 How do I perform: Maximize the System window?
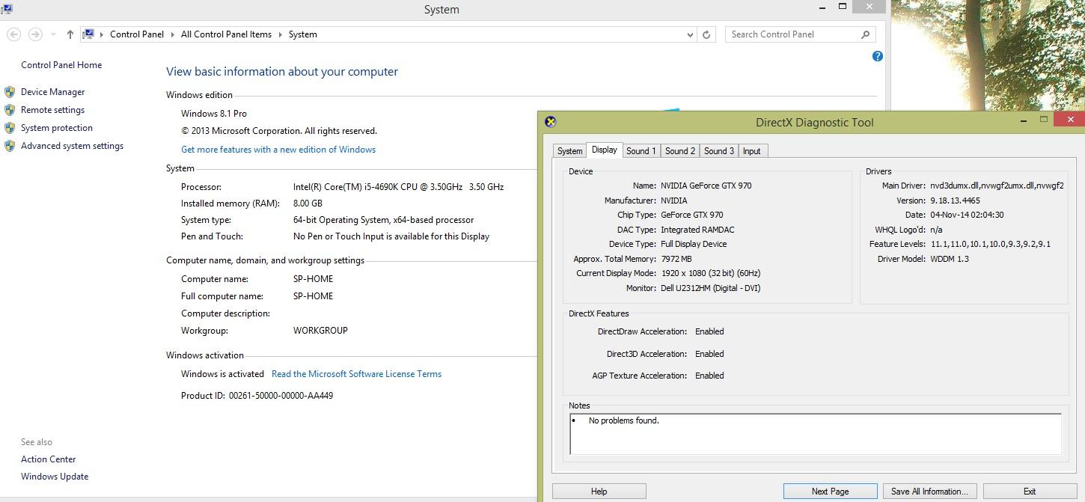pyautogui.click(x=843, y=7)
